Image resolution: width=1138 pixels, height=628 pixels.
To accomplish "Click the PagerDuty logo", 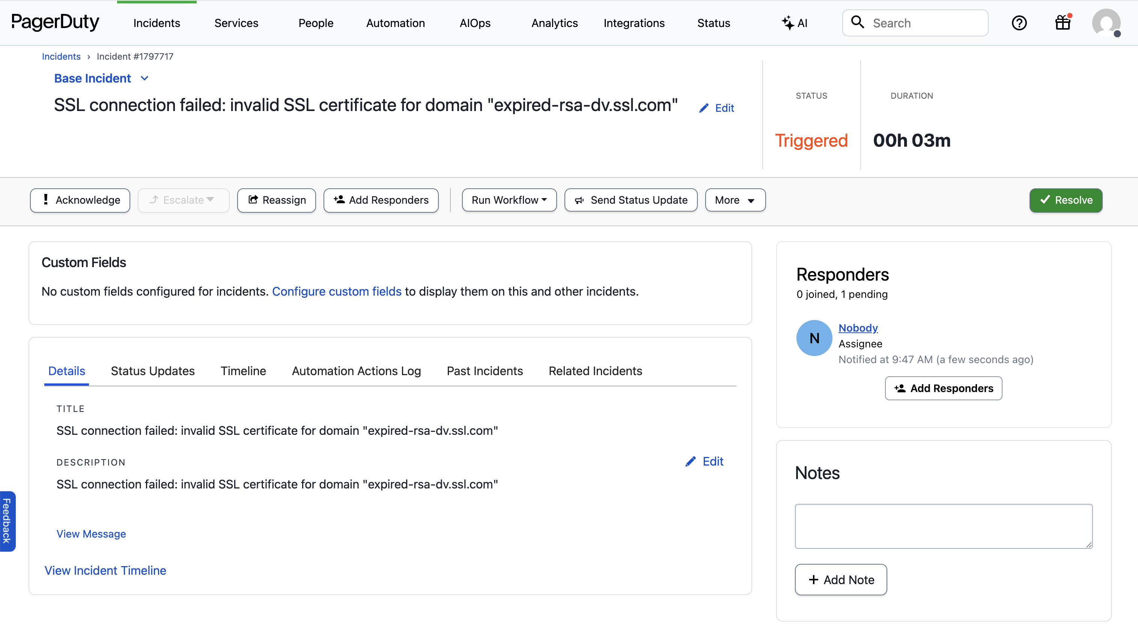I will (55, 22).
